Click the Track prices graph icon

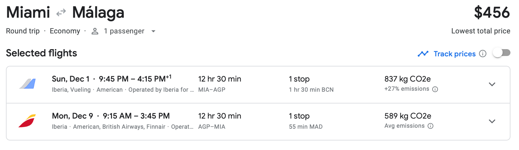(423, 54)
